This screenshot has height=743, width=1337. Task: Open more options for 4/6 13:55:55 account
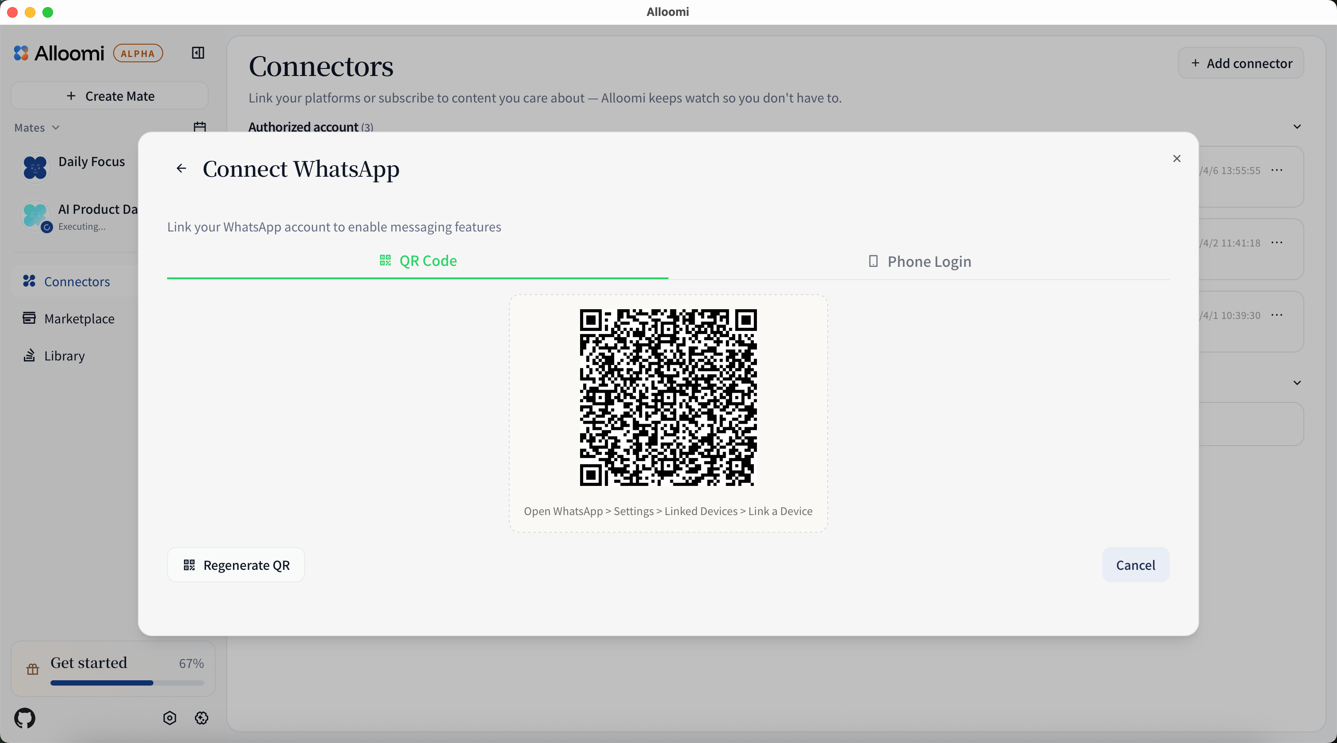[1277, 171]
